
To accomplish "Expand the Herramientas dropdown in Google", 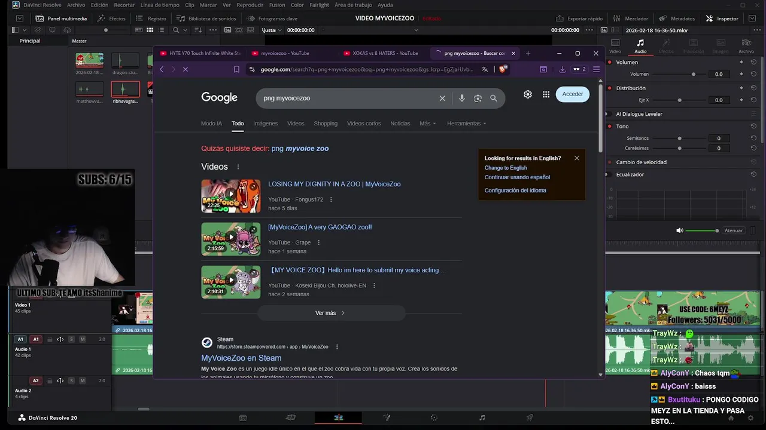I will 466,124.
